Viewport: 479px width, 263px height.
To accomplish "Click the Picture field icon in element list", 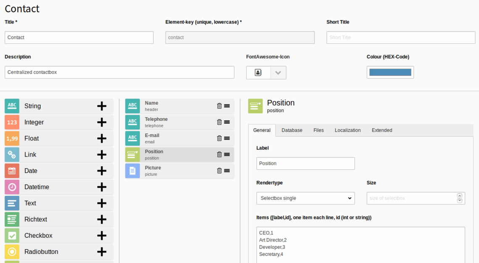I will [132, 170].
